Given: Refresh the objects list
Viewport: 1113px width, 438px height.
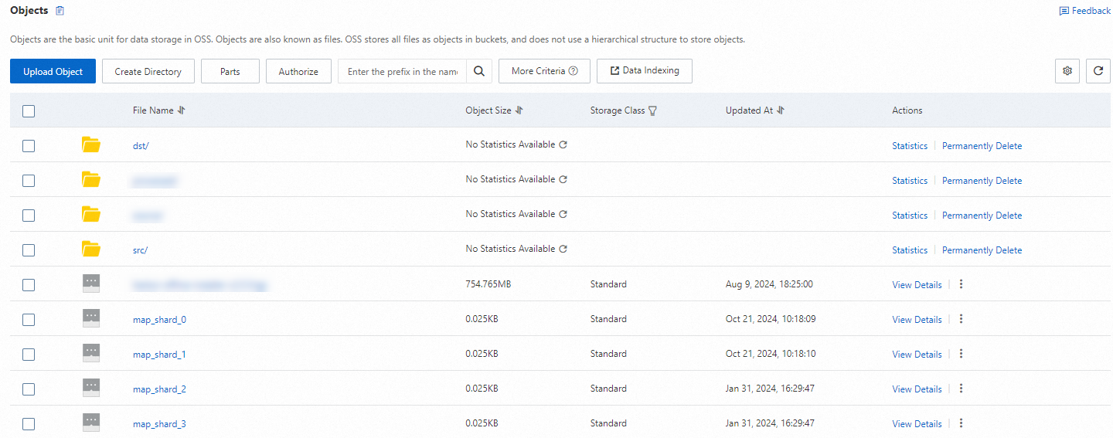Looking at the screenshot, I should tap(1098, 71).
